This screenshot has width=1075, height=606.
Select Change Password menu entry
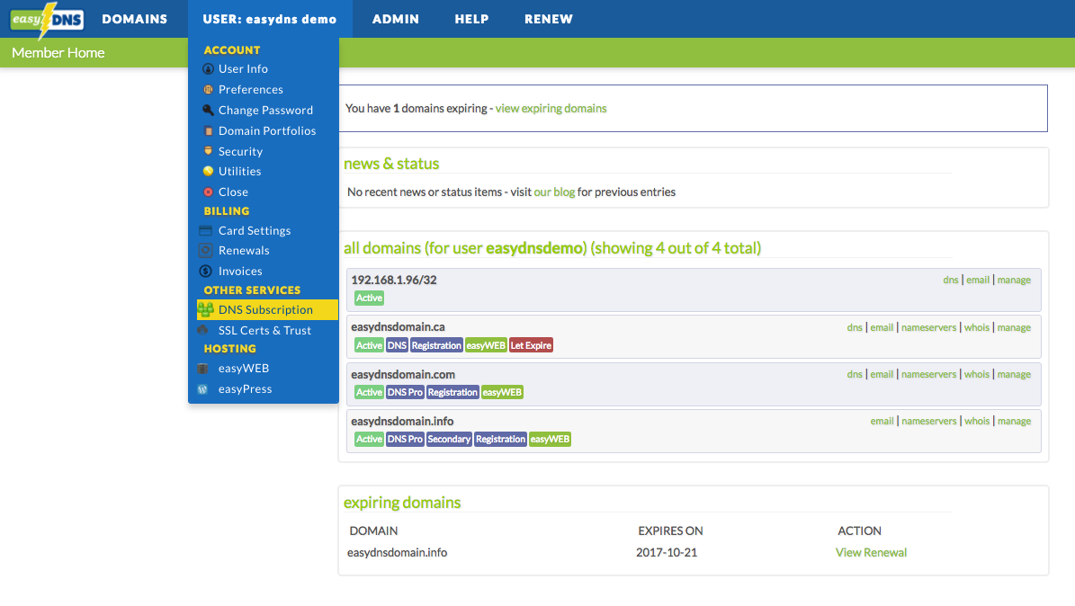pos(266,111)
